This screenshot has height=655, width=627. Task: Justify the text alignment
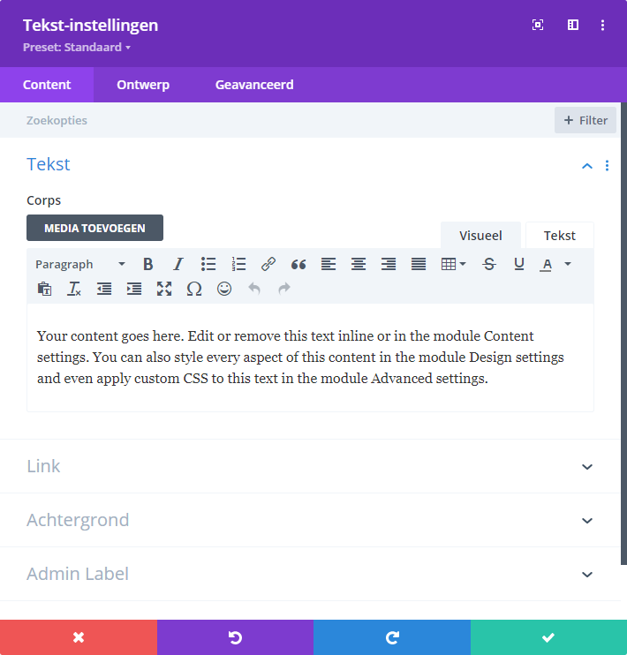pyautogui.click(x=419, y=264)
